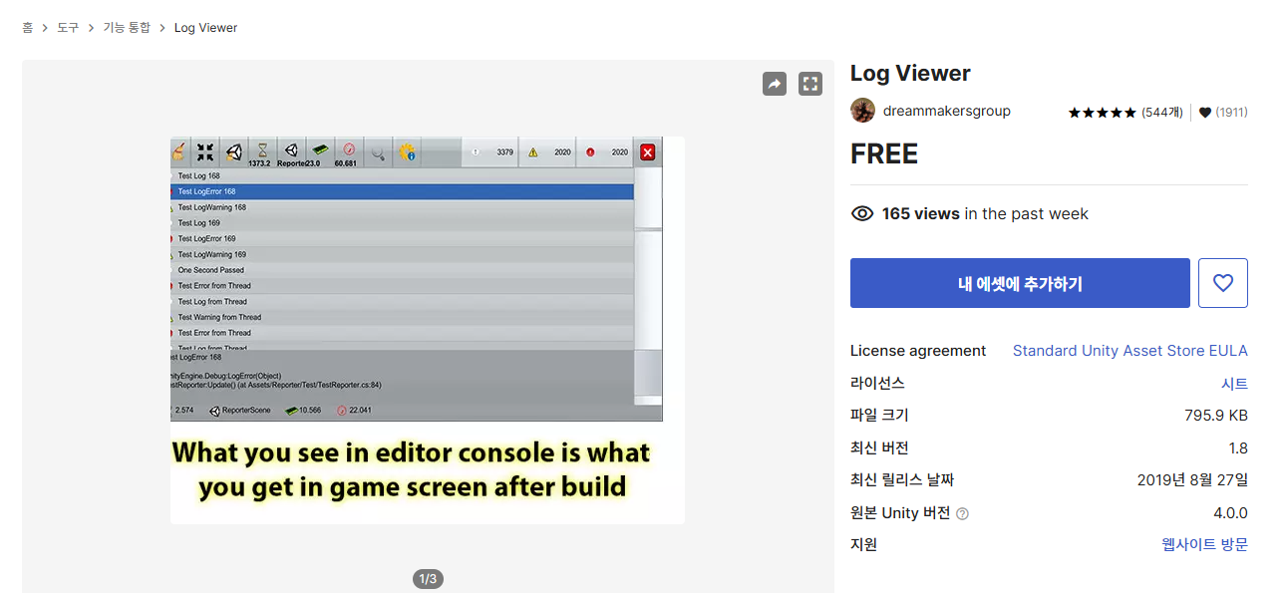
Task: Click the green memory chip icon in screenshot
Action: point(320,149)
